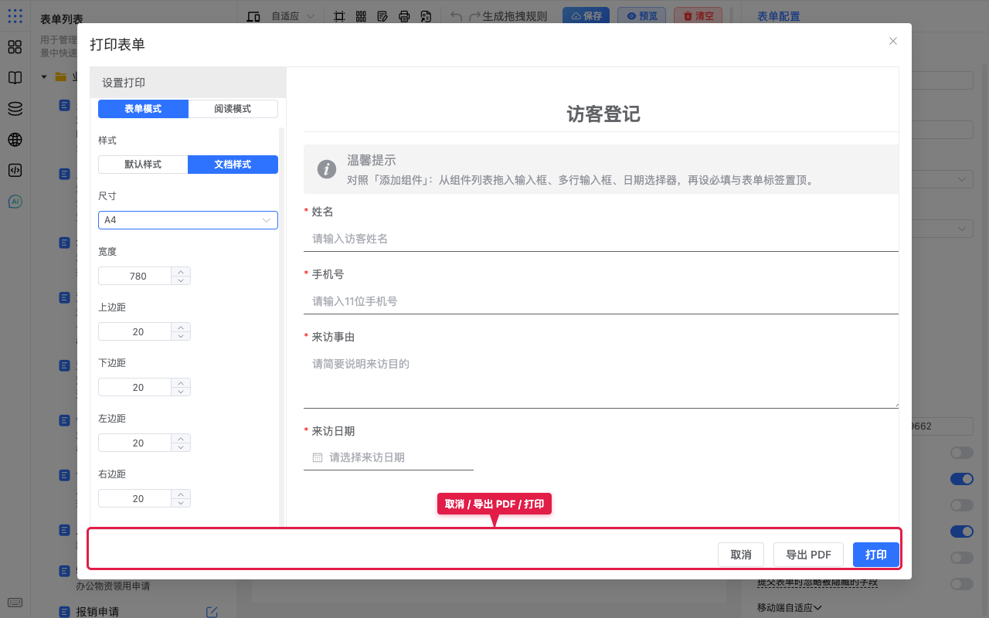The height and width of the screenshot is (618, 989).
Task: Select 文档样式 style option
Action: coord(233,165)
